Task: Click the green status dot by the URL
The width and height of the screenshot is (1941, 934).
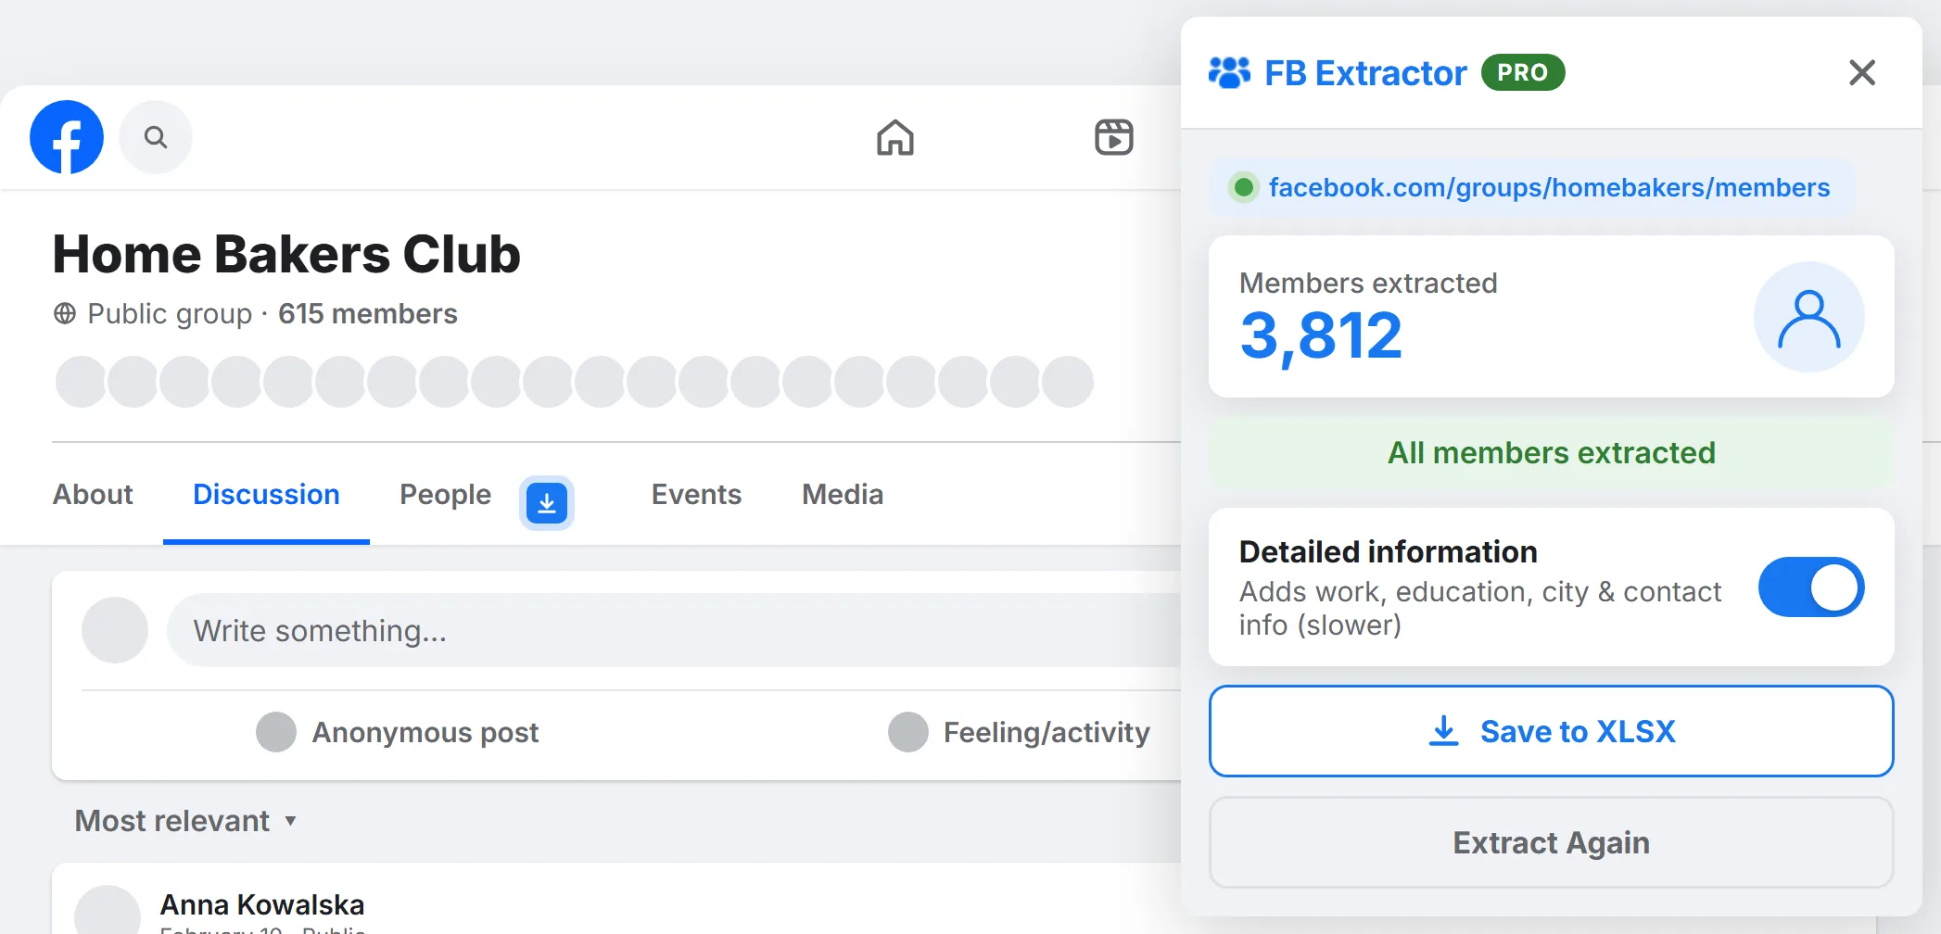Action: click(1244, 188)
